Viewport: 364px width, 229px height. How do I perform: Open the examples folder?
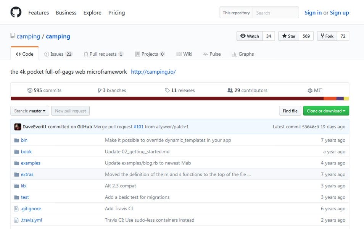pos(31,163)
